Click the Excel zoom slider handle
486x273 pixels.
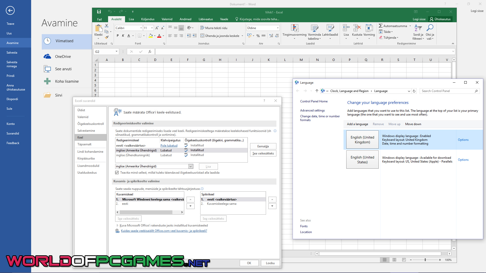pyautogui.click(x=425, y=260)
